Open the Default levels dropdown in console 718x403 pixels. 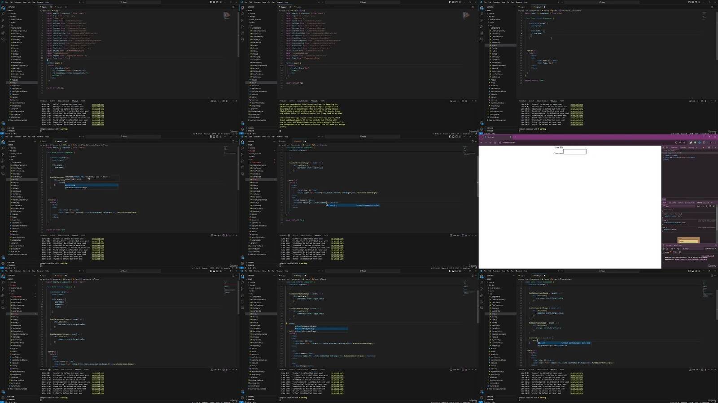(710, 249)
